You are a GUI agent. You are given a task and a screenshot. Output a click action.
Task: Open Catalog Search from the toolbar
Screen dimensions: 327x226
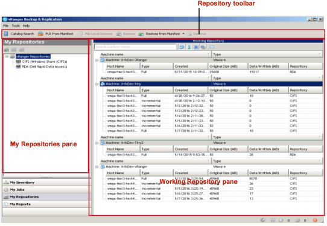[19, 34]
